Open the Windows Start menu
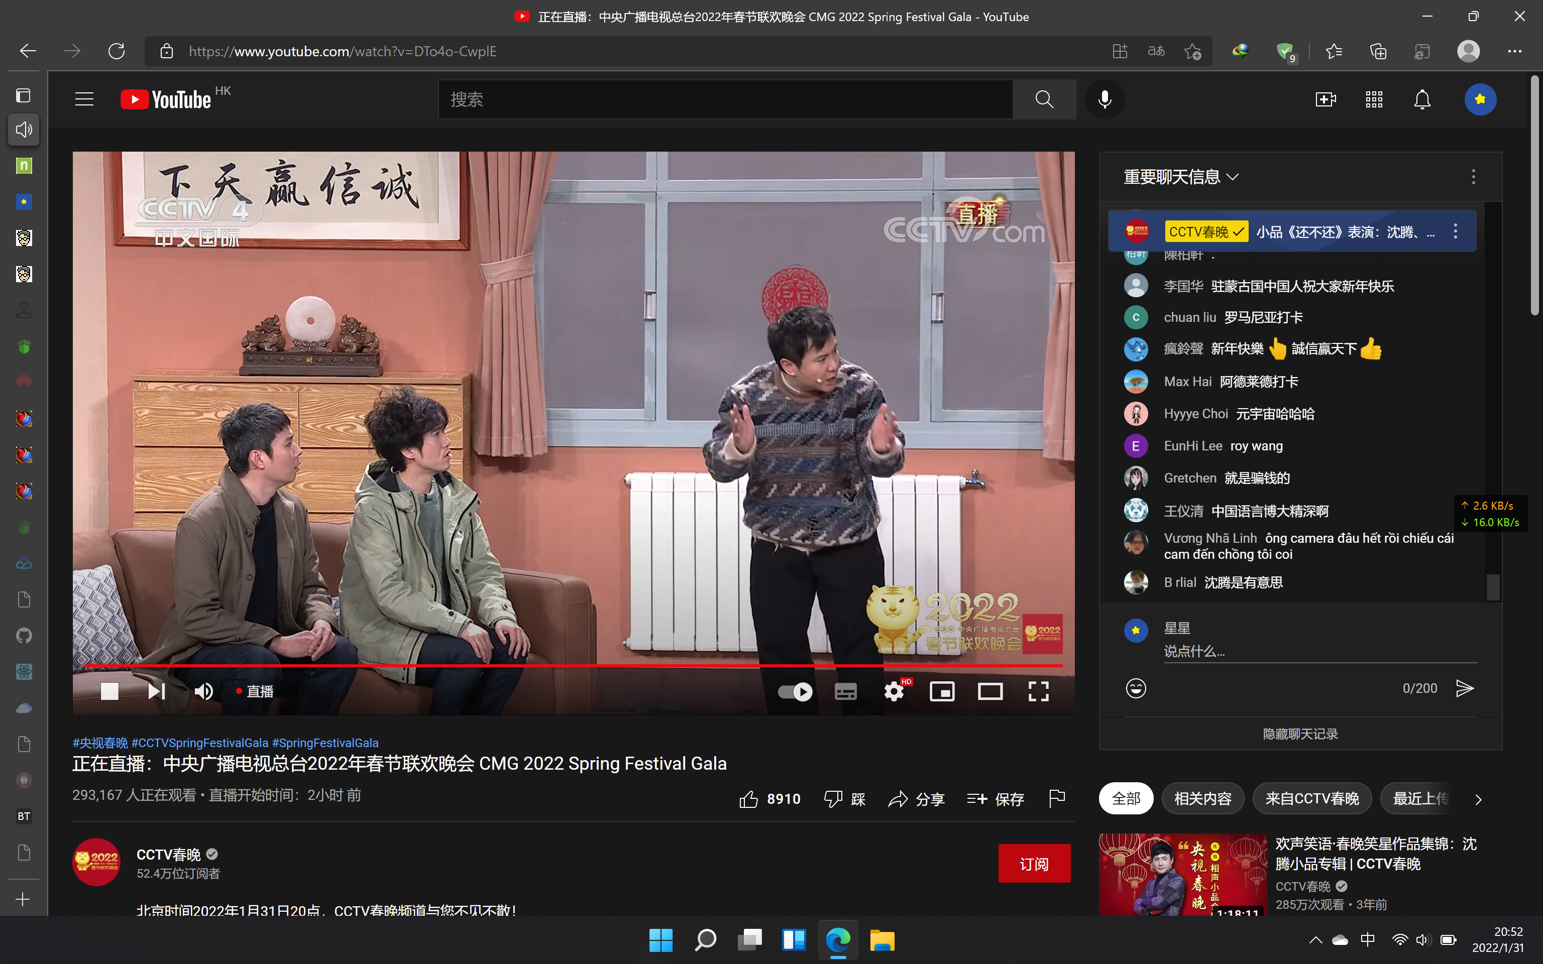 660,940
